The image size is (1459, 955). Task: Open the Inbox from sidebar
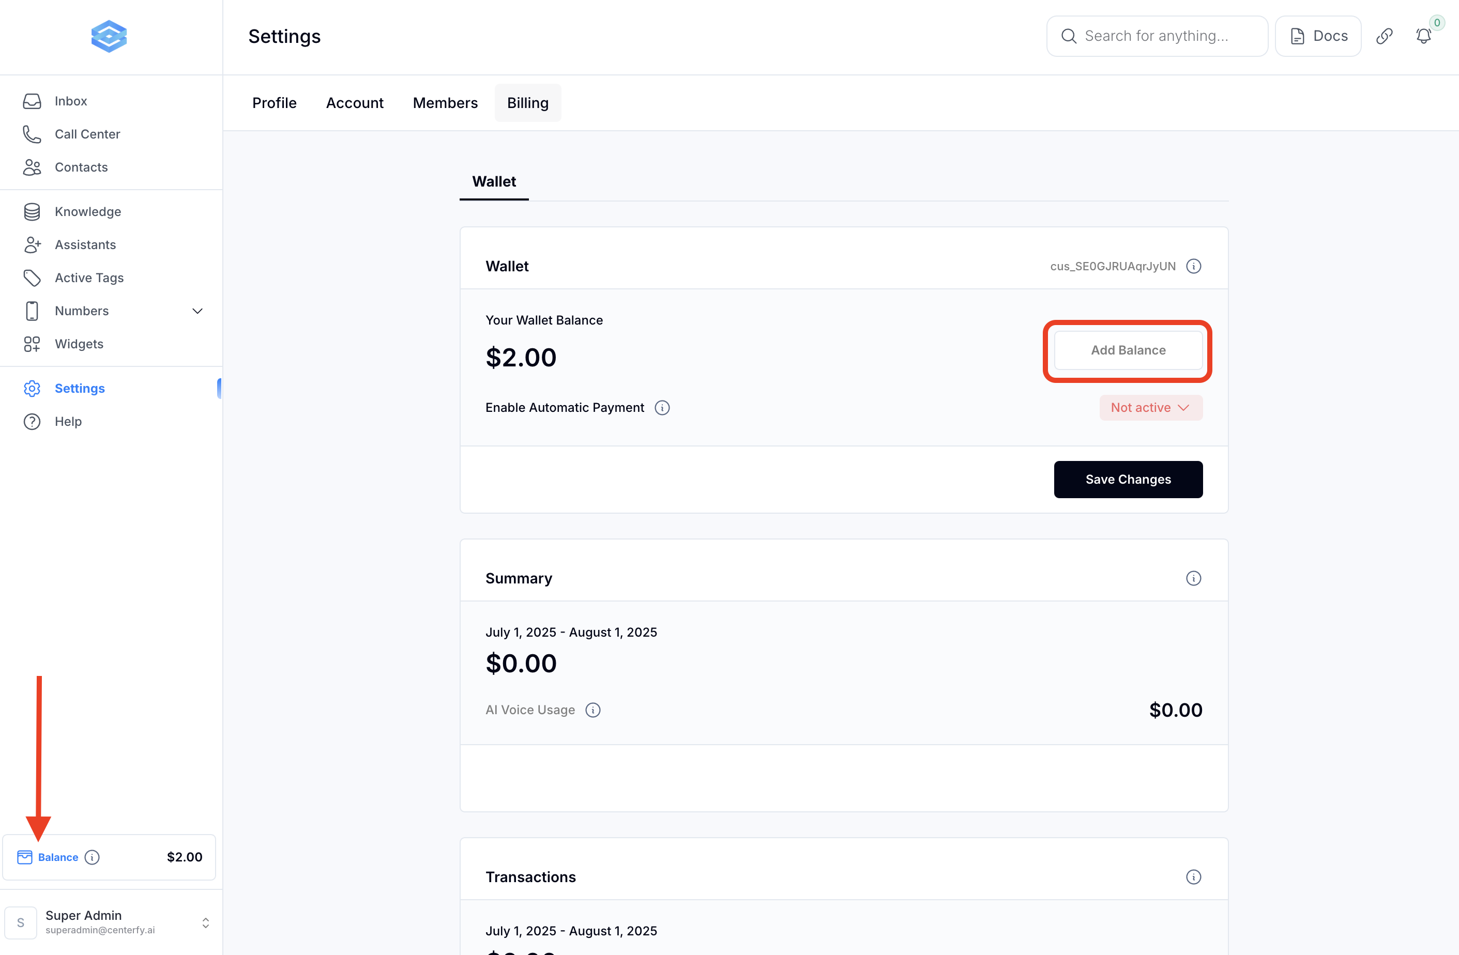(x=70, y=101)
